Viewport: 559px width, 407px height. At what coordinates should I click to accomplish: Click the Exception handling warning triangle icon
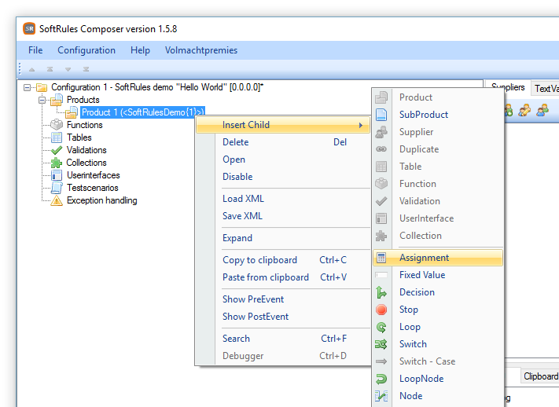coord(57,200)
